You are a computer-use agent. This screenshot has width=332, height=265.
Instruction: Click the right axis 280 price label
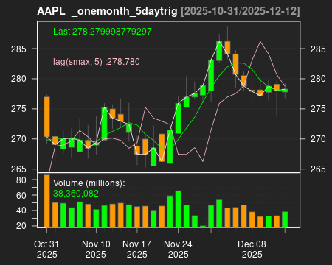pyautogui.click(x=318, y=79)
